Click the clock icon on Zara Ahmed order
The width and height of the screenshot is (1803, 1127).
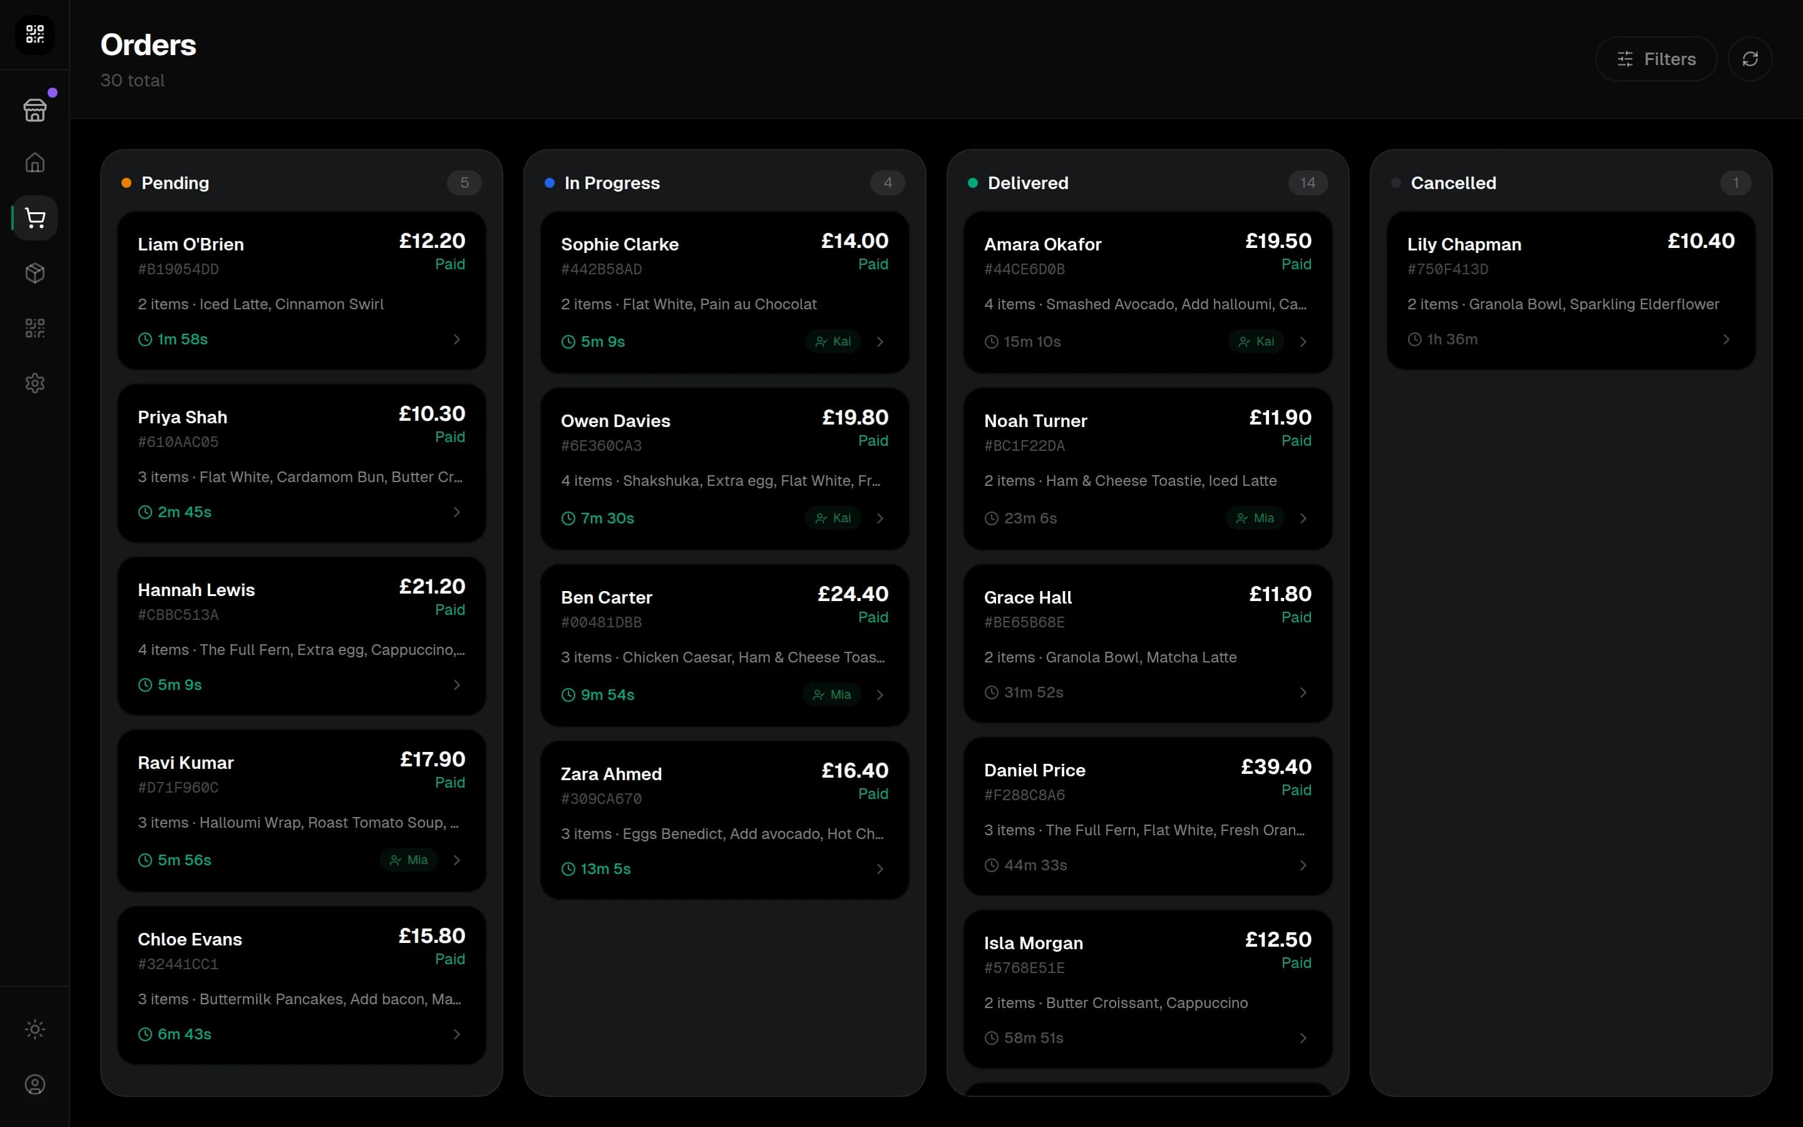click(568, 869)
